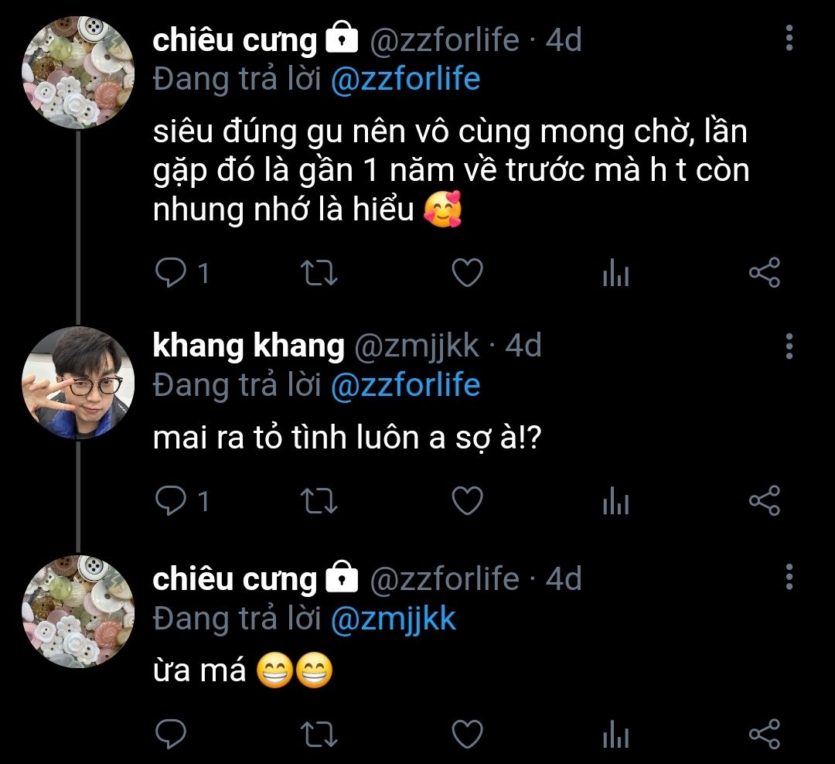Retweet the first chiêu cưng tweet

[x=318, y=273]
